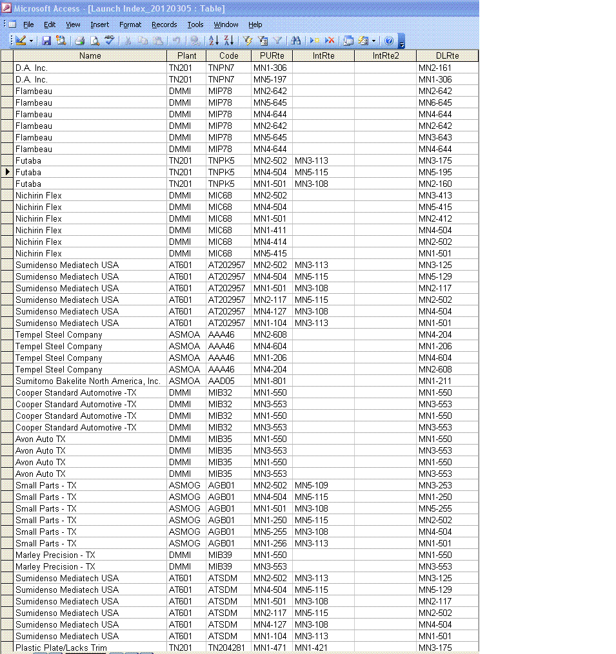Open the Window menu
The height and width of the screenshot is (654, 616).
(226, 24)
